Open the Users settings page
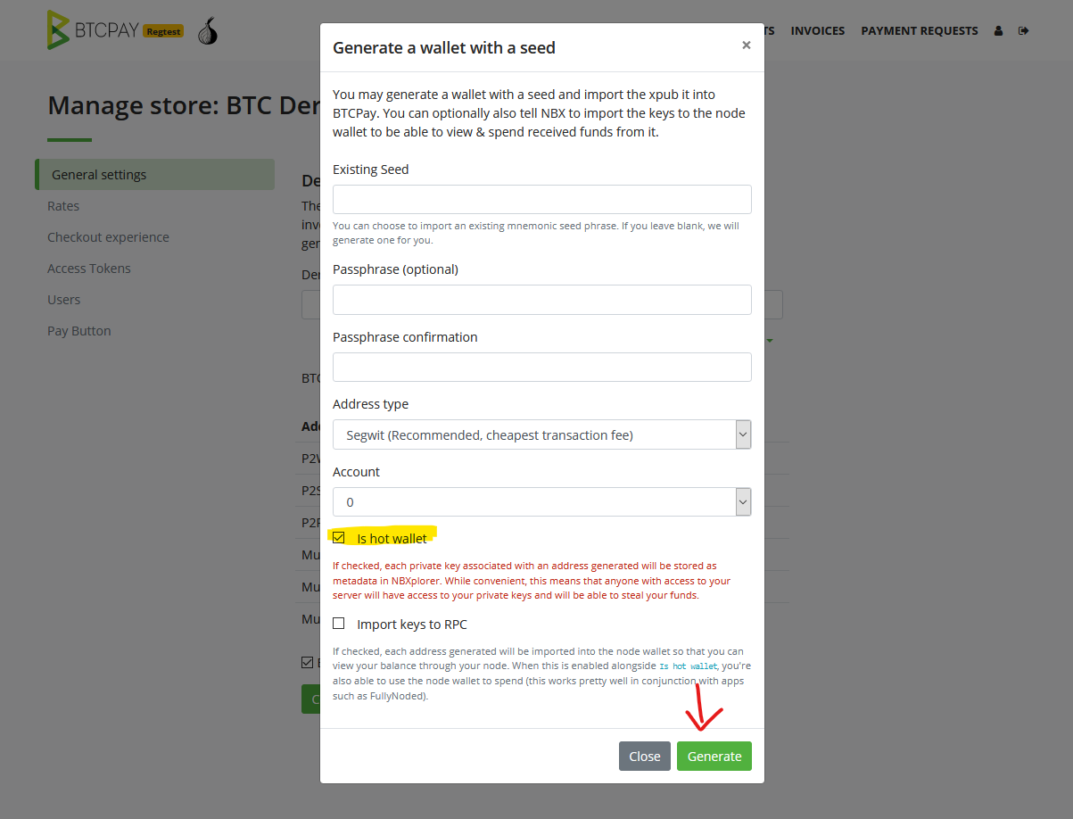This screenshot has width=1073, height=819. pyautogui.click(x=63, y=299)
